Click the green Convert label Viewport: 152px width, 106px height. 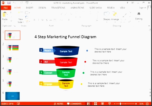pos(48,73)
